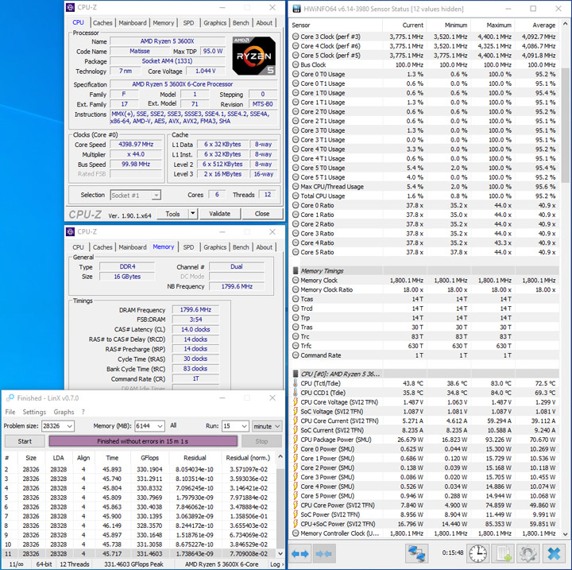Click the clock icon beside Memory Clock Ratio
Screen dimensions: 572x570
pyautogui.click(x=296, y=289)
